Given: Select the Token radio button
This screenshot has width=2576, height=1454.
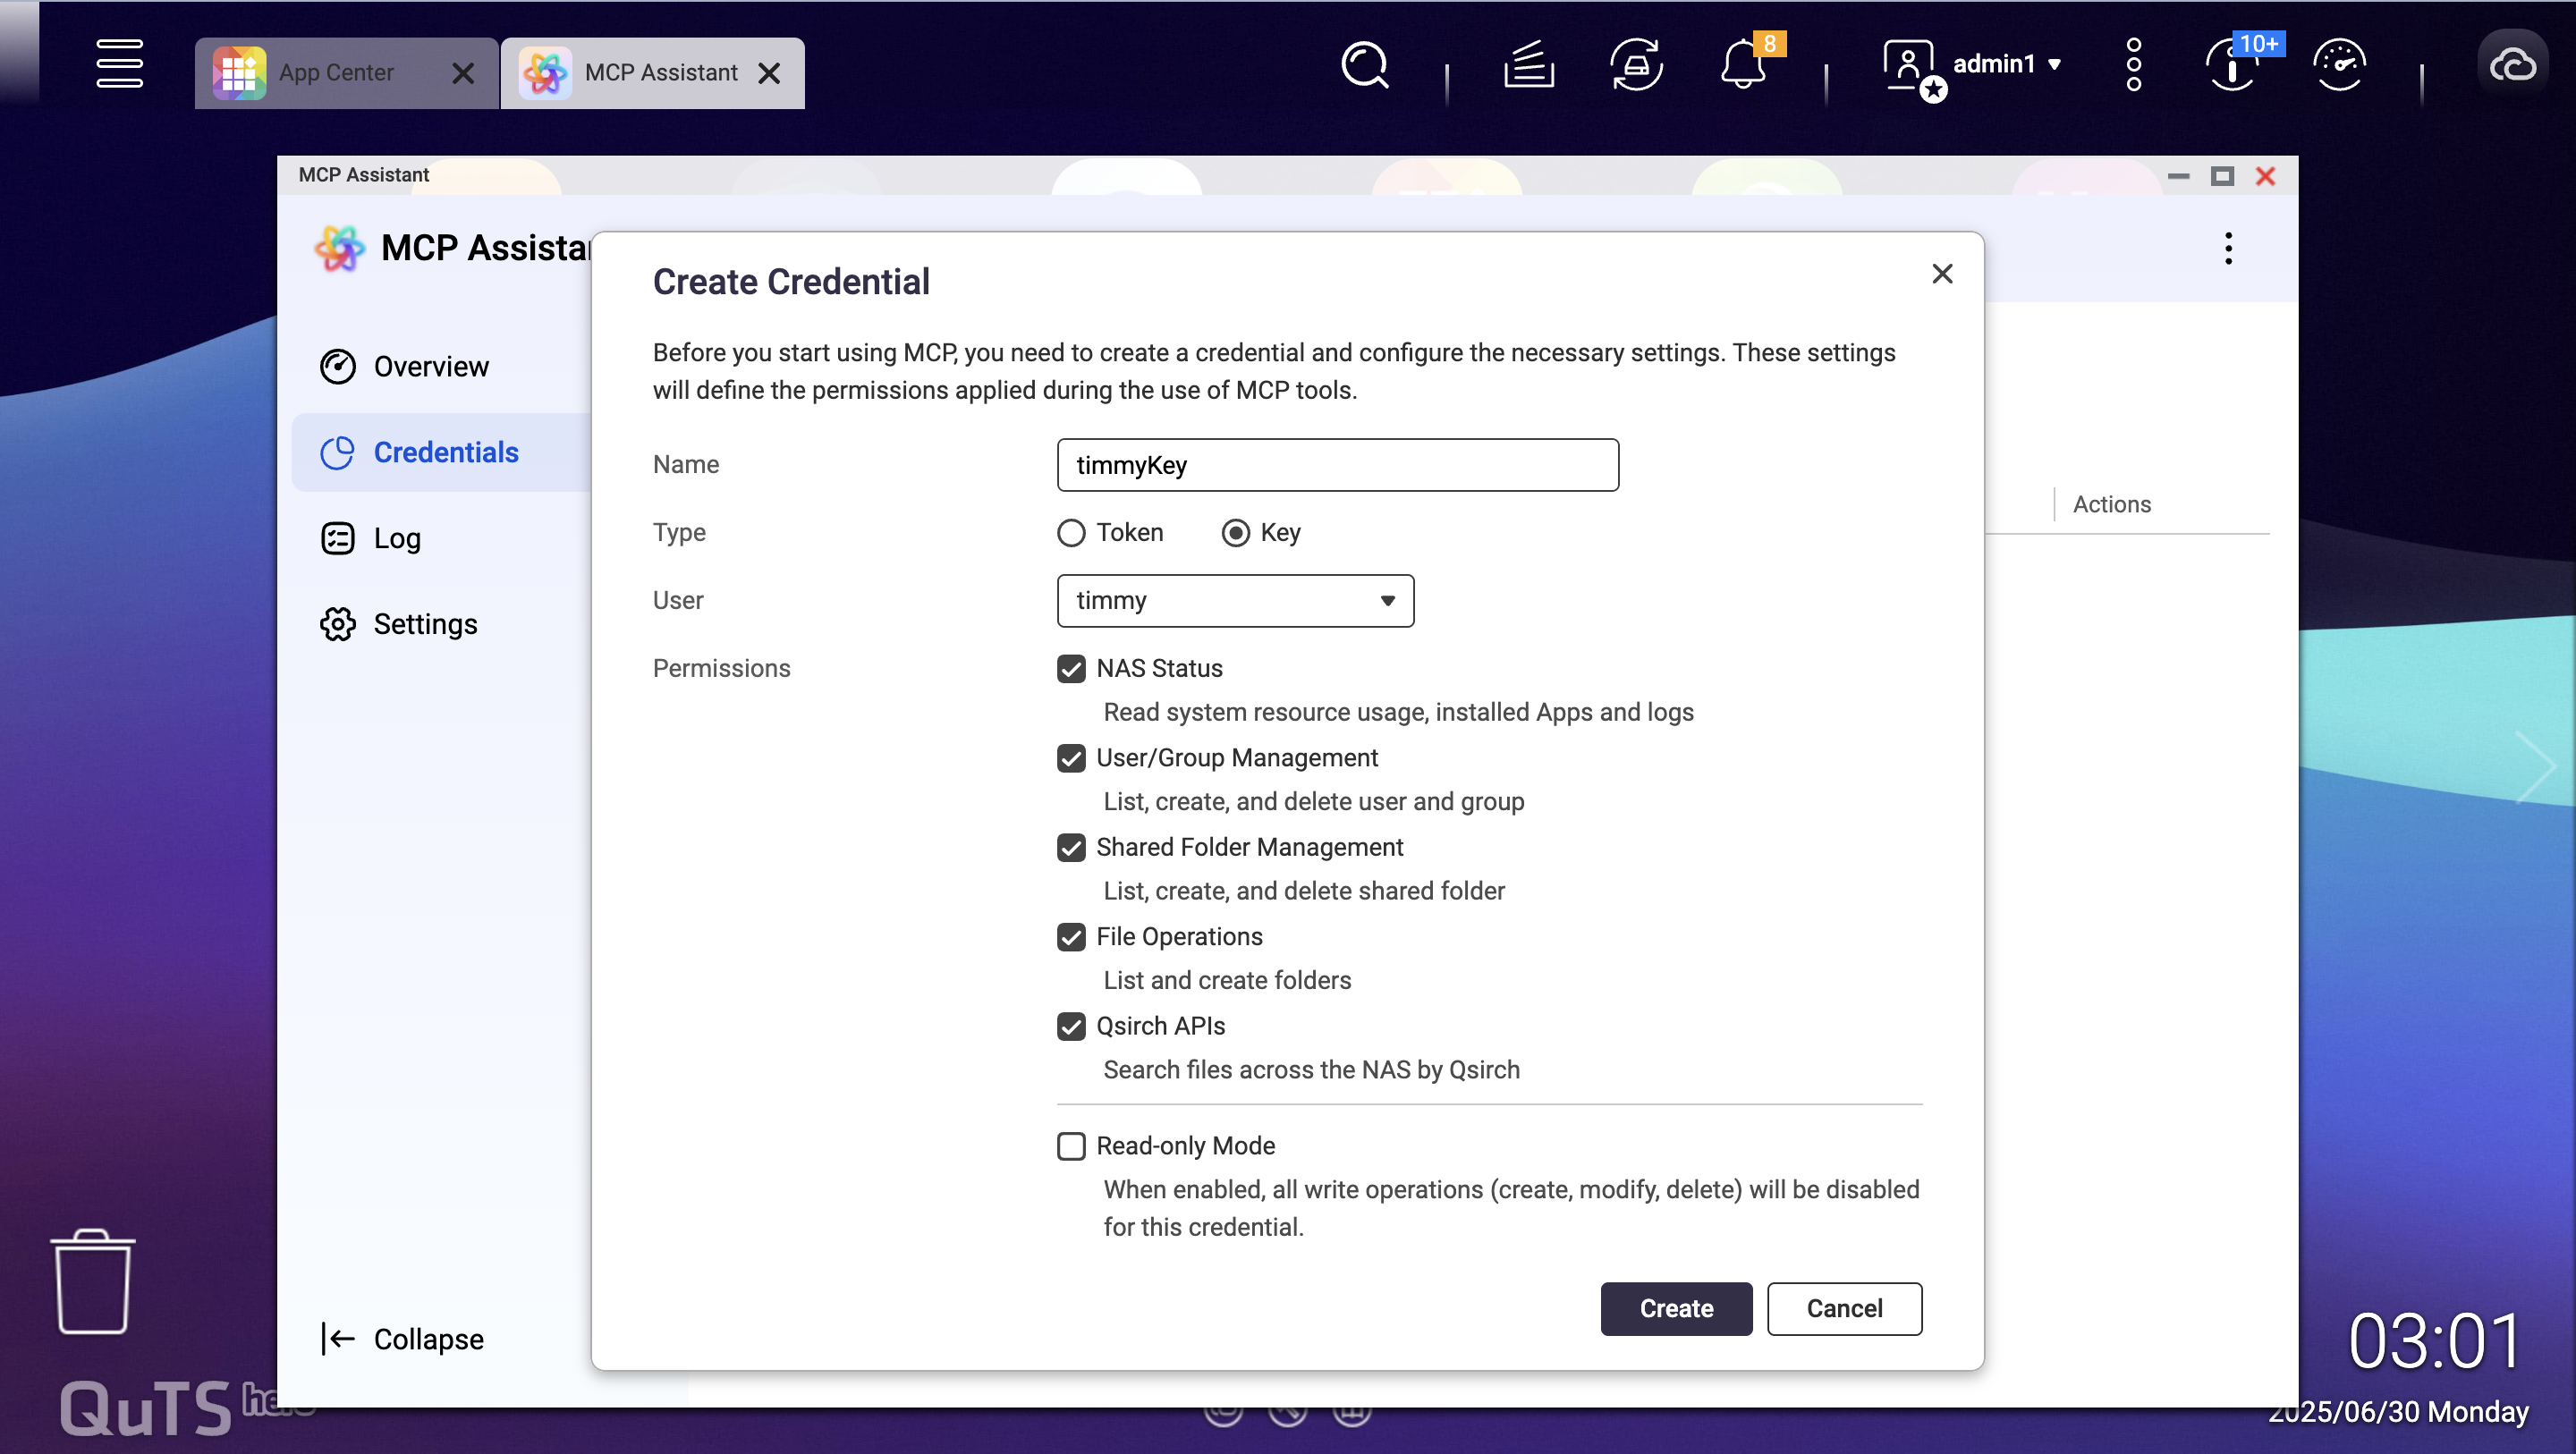Looking at the screenshot, I should [x=1071, y=533].
